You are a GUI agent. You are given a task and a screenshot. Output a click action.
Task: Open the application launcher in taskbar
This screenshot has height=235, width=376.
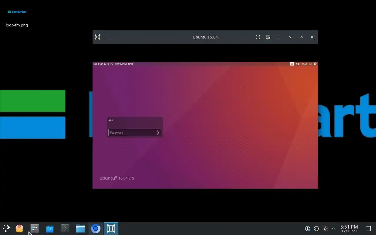click(6, 229)
